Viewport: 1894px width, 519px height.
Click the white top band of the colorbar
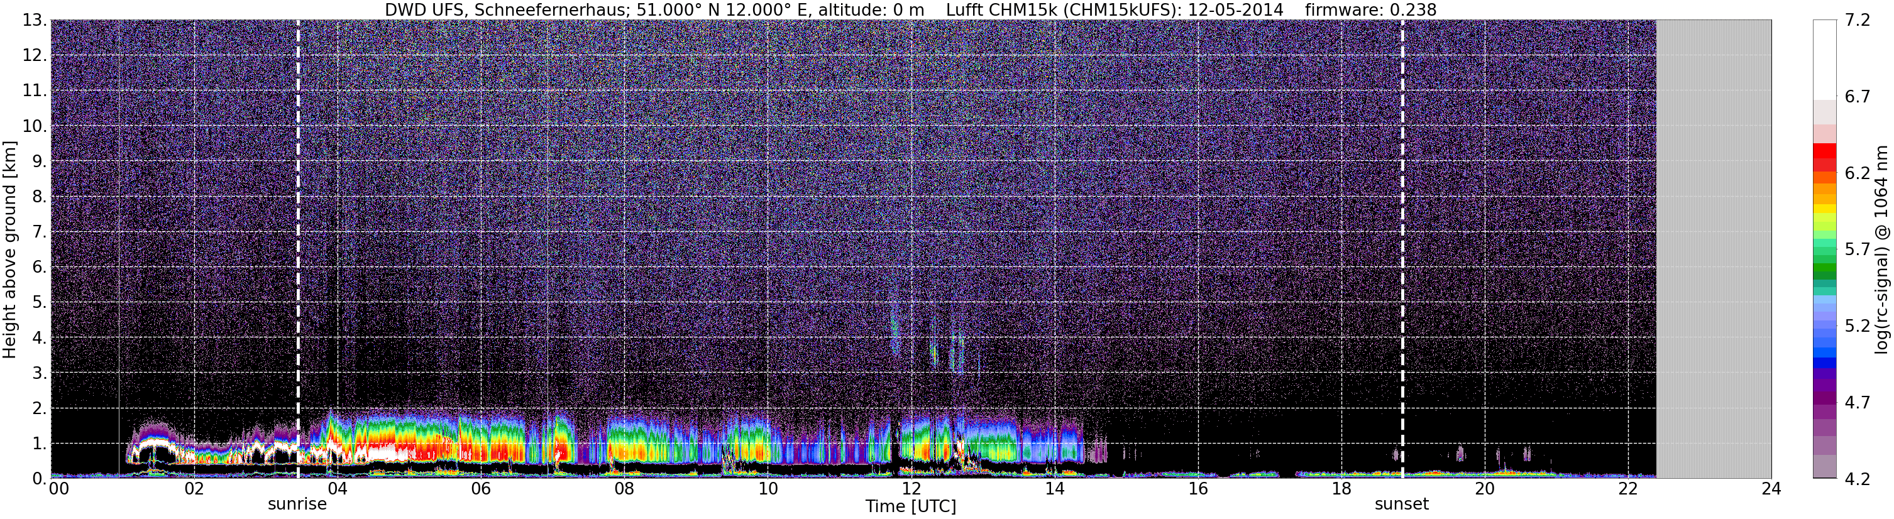pyautogui.click(x=1825, y=60)
